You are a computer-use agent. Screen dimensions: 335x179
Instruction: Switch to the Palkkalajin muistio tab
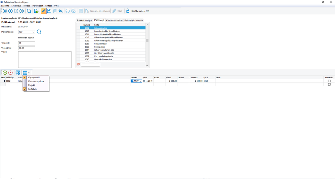click(x=134, y=21)
